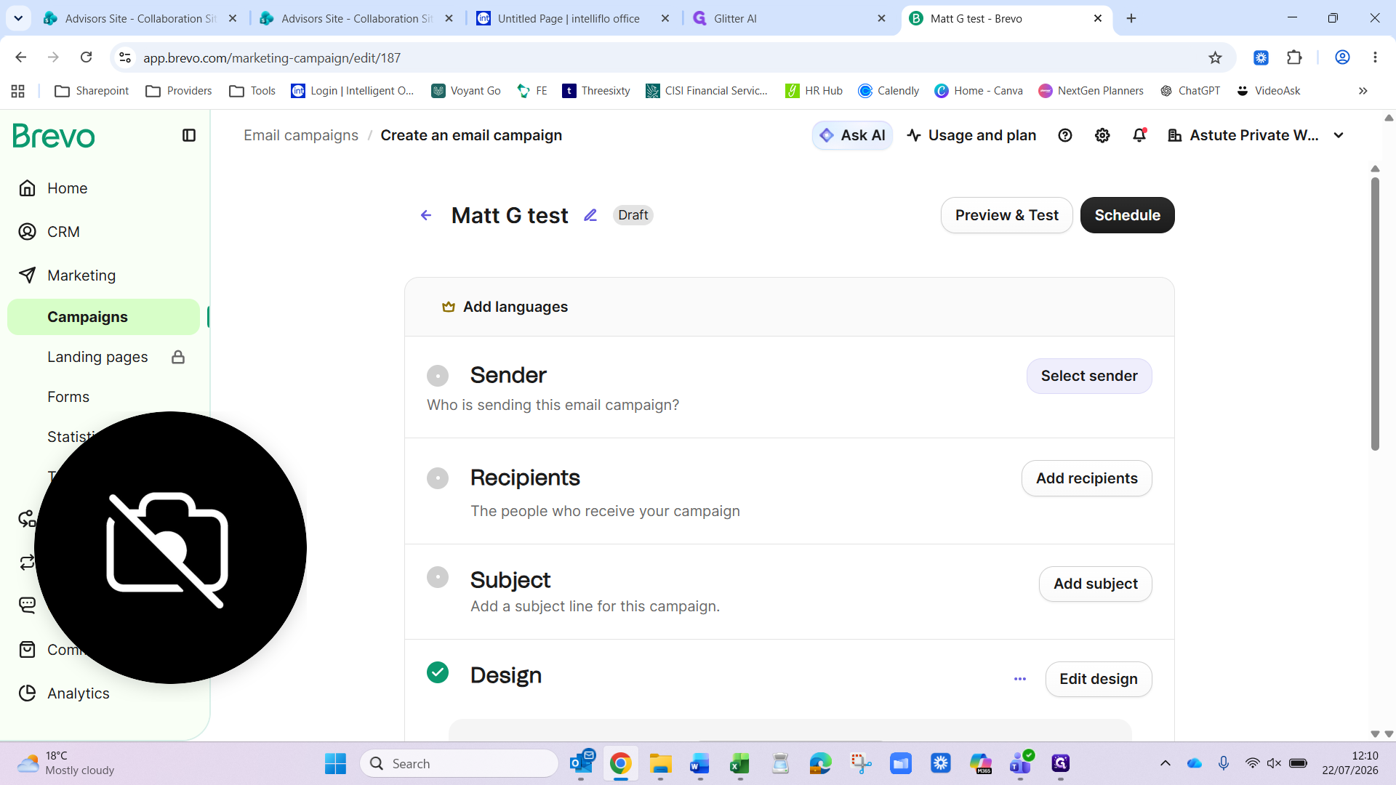Open the Sharepoint bookmarks folder

[x=92, y=91]
